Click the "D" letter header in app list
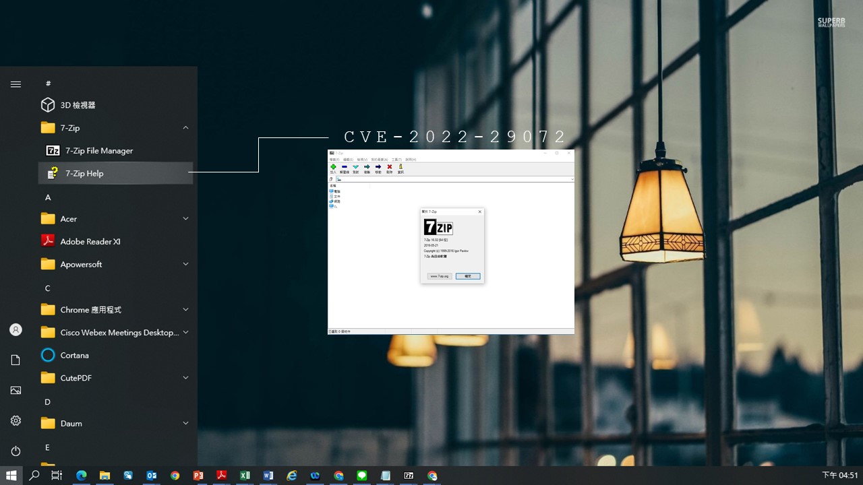The image size is (863, 485). tap(48, 402)
